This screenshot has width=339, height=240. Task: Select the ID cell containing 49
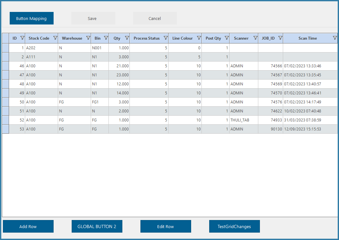click(x=17, y=93)
